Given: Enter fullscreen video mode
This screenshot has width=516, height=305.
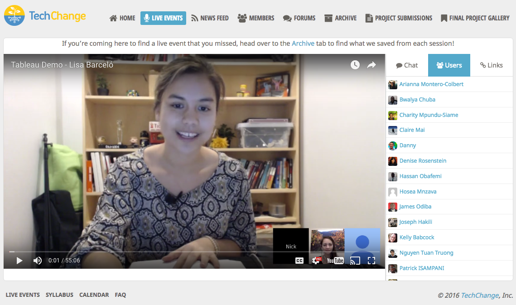Looking at the screenshot, I should click(x=371, y=261).
